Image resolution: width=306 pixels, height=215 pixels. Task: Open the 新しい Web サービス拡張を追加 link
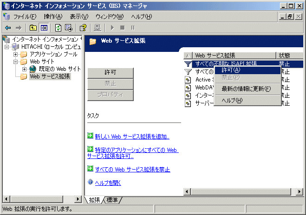point(132,137)
